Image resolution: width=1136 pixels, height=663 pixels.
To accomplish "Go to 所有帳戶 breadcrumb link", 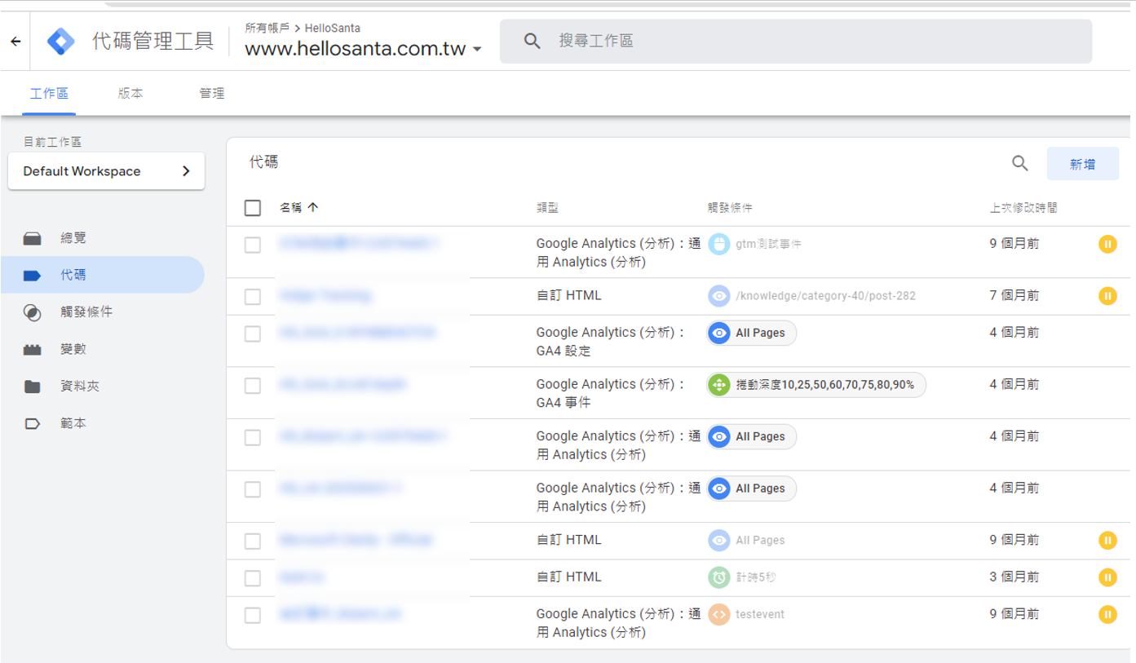I will coord(267,28).
